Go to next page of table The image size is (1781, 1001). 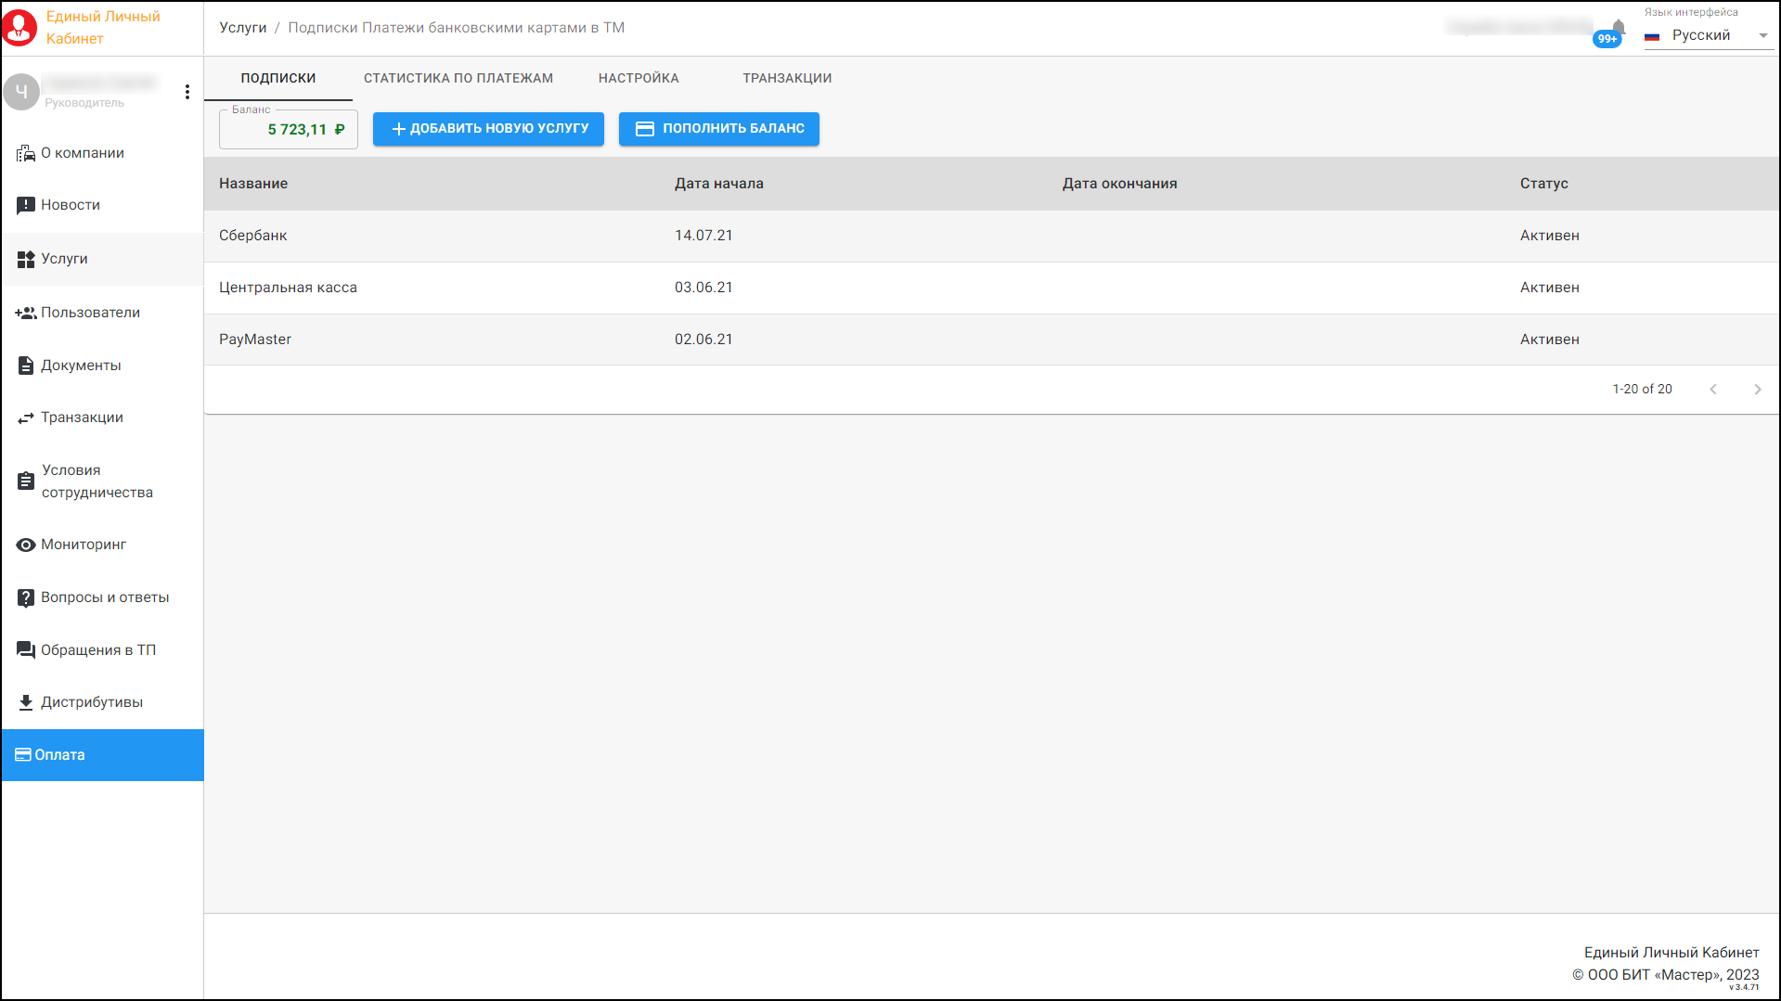tap(1757, 390)
